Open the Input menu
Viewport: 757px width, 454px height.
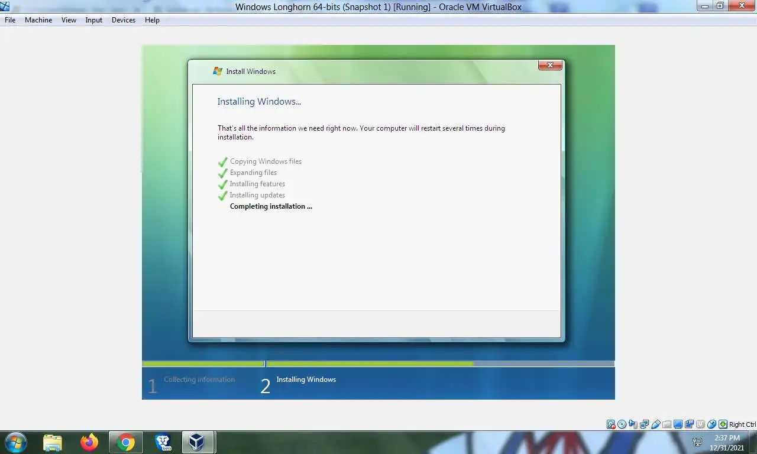93,20
